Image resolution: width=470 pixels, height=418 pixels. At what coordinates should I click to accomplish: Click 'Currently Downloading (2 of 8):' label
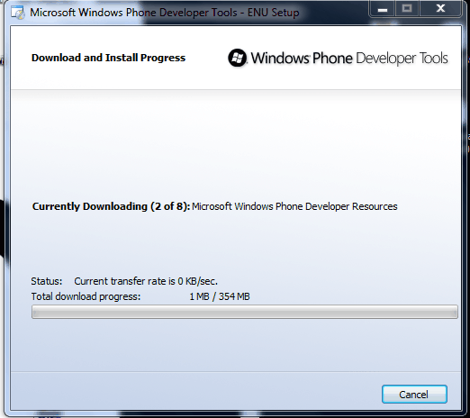click(x=111, y=206)
